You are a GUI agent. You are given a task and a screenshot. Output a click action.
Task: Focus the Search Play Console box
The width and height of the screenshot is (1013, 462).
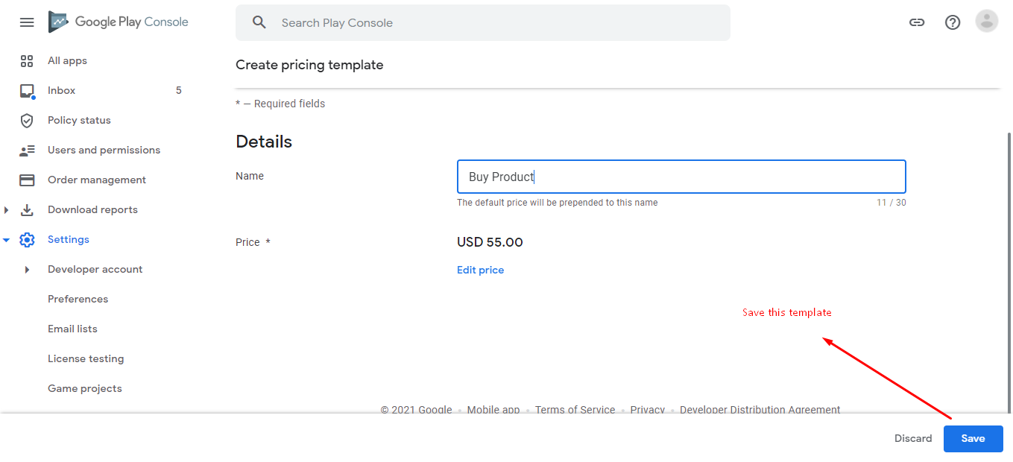492,23
